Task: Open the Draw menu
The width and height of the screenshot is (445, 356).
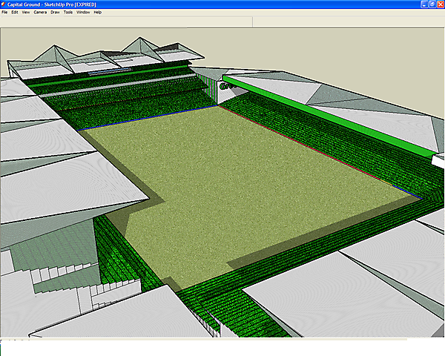Action: point(55,13)
